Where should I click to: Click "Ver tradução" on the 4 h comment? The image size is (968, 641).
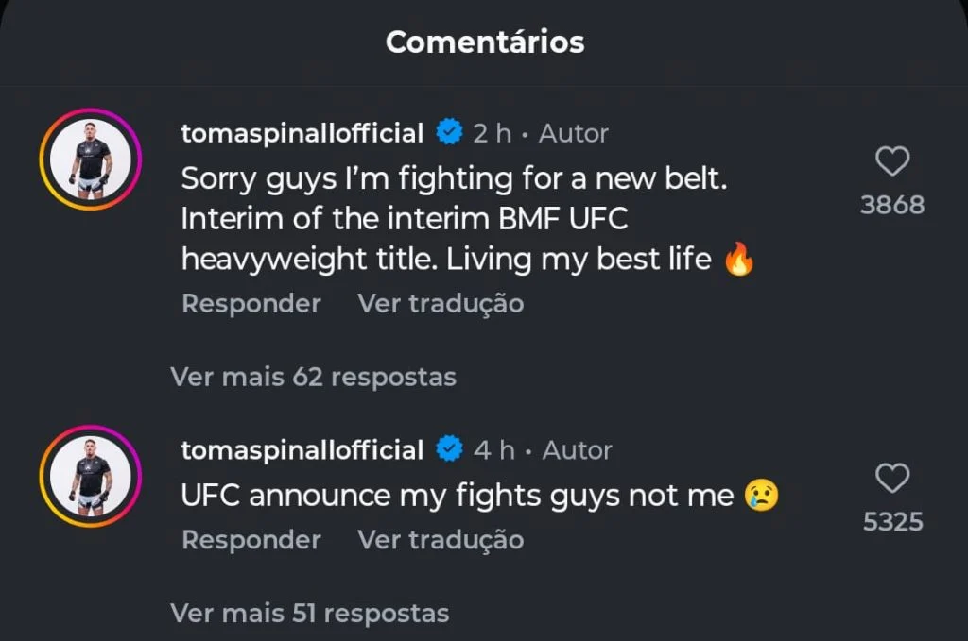coord(440,539)
